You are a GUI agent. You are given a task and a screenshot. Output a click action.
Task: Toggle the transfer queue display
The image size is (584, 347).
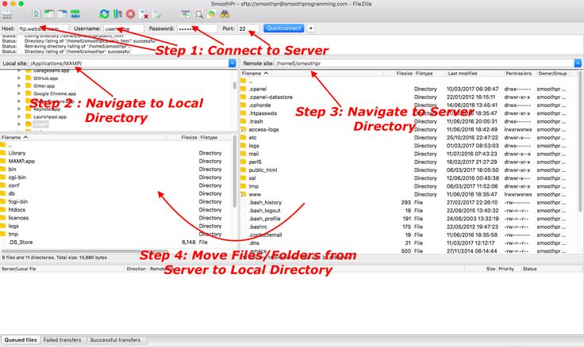(75, 14)
